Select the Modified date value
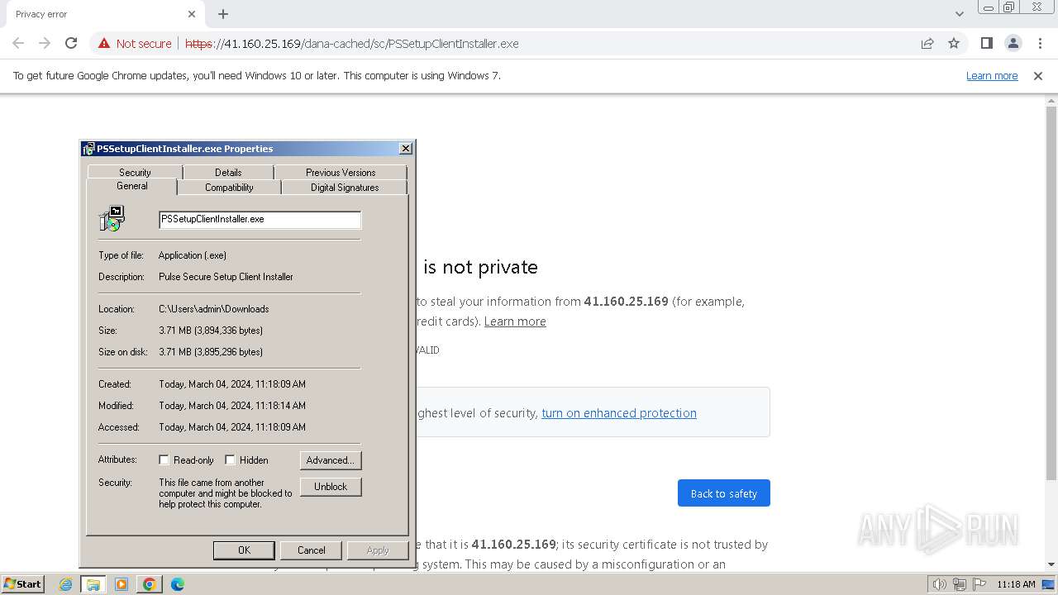Viewport: 1058px width, 595px height. click(232, 406)
